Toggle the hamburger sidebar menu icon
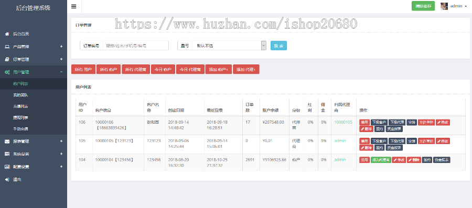 coord(74,7)
